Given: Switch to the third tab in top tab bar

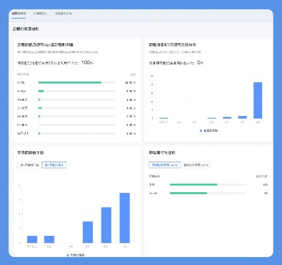Looking at the screenshot, I should pyautogui.click(x=63, y=13).
